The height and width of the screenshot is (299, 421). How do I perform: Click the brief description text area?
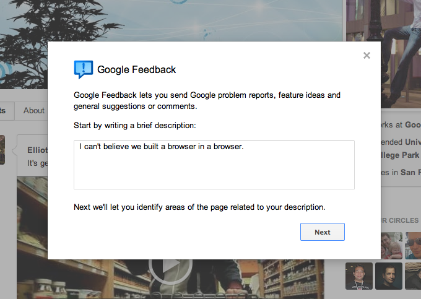point(214,165)
